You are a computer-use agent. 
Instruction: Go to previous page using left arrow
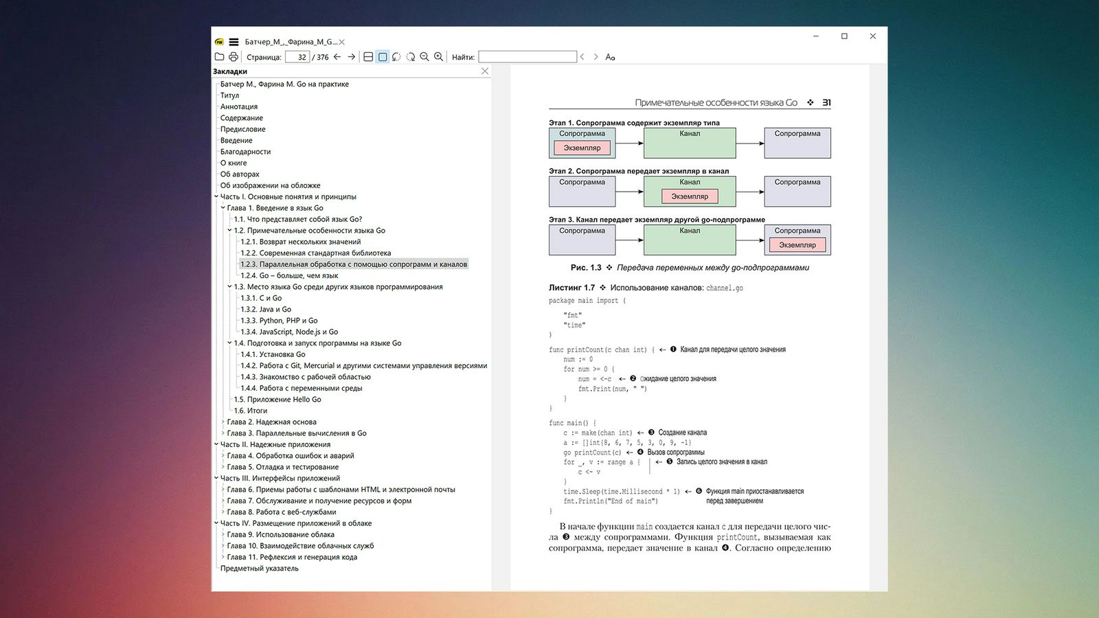point(337,57)
